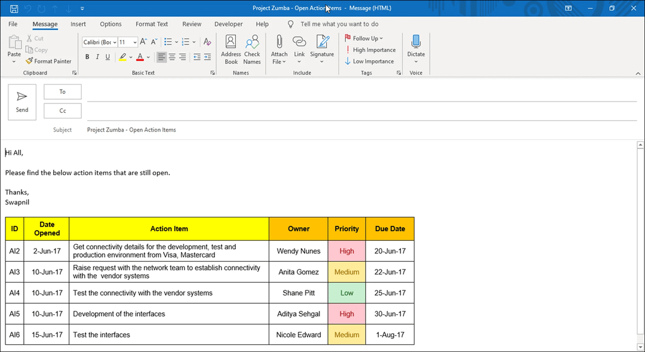Click the Attach File paperclip icon
Screen dimensions: 645x352
(x=279, y=42)
